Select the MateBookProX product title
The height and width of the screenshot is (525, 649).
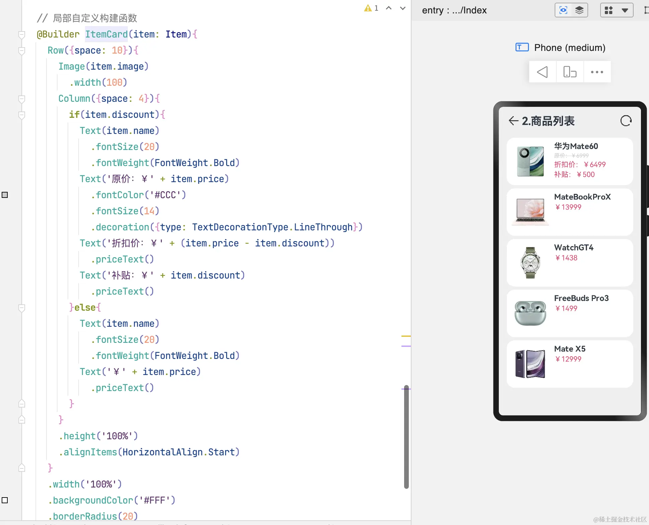pyautogui.click(x=582, y=197)
